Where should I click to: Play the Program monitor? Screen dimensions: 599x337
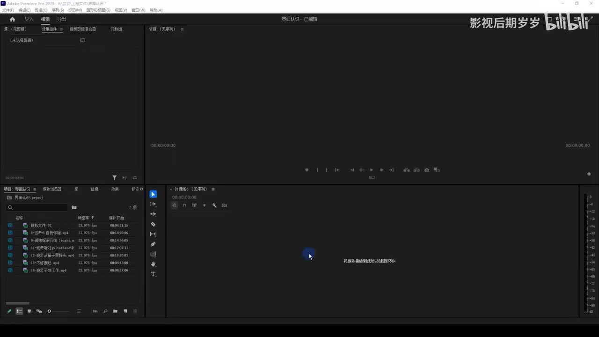(372, 170)
